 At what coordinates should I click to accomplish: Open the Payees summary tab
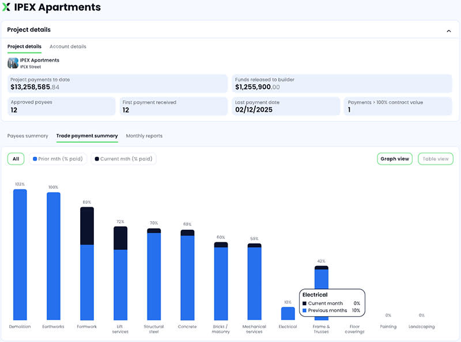[x=28, y=136]
